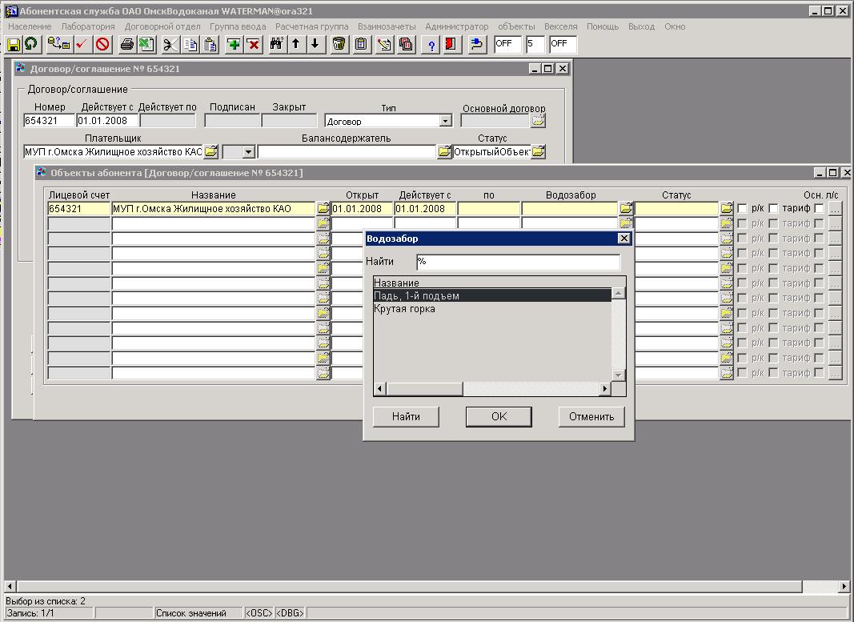Tick the Осн. л/с checkbox in first row
Image resolution: width=854 pixels, height=622 pixels.
[819, 209]
